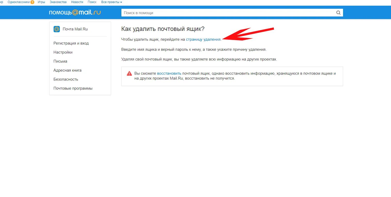Open Почта Mail.Ru sidebar heading
Screen dimensions: 391x197
pos(75,29)
